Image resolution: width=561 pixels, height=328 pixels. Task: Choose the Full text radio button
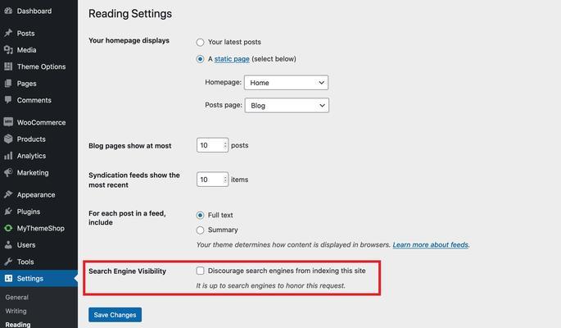point(201,215)
